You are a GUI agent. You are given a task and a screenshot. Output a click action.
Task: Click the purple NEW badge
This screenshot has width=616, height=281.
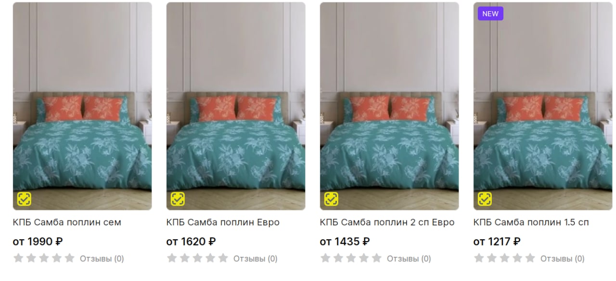(490, 13)
